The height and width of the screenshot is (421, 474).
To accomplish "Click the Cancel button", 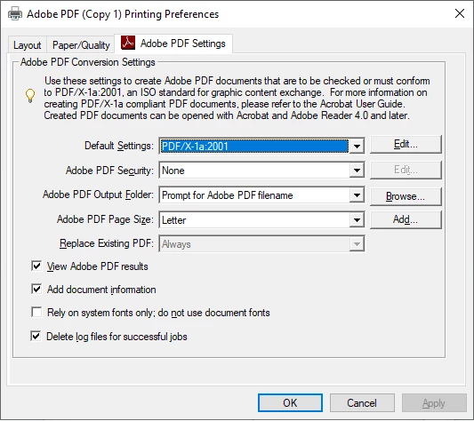I will pyautogui.click(x=362, y=403).
